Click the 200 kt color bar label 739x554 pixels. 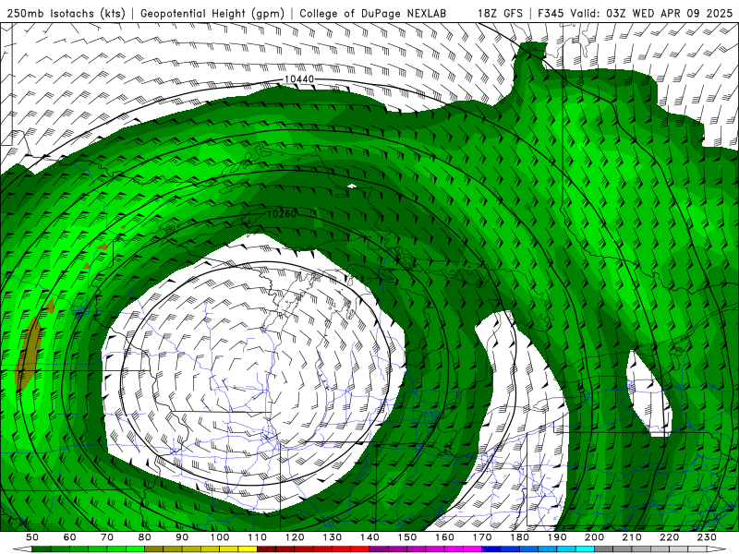pos(594,537)
